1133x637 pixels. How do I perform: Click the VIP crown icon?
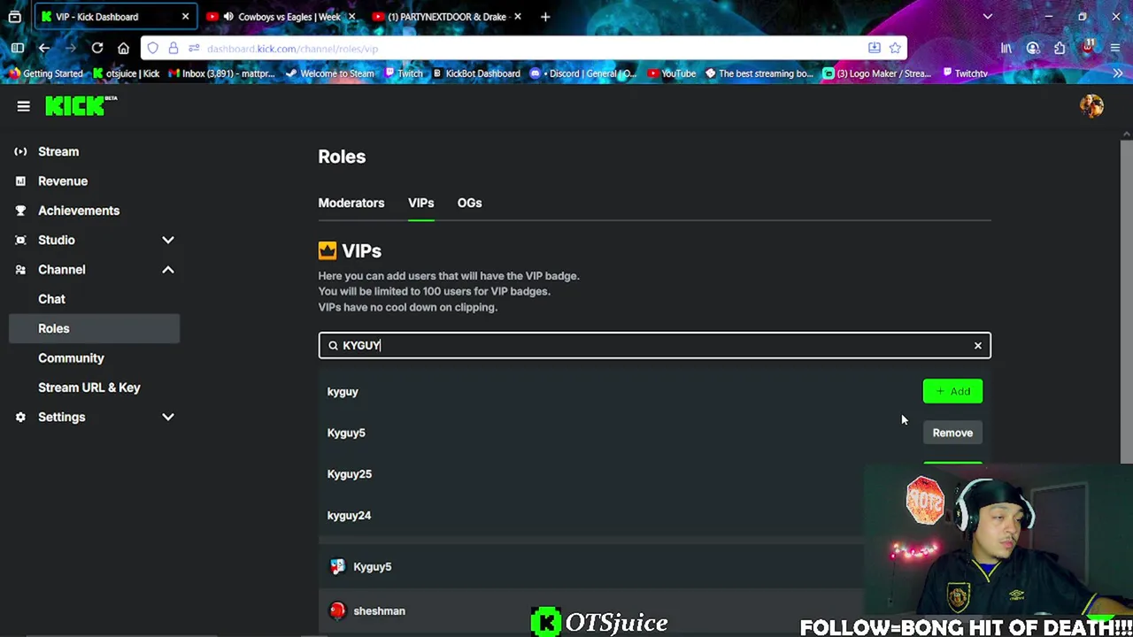coord(328,251)
